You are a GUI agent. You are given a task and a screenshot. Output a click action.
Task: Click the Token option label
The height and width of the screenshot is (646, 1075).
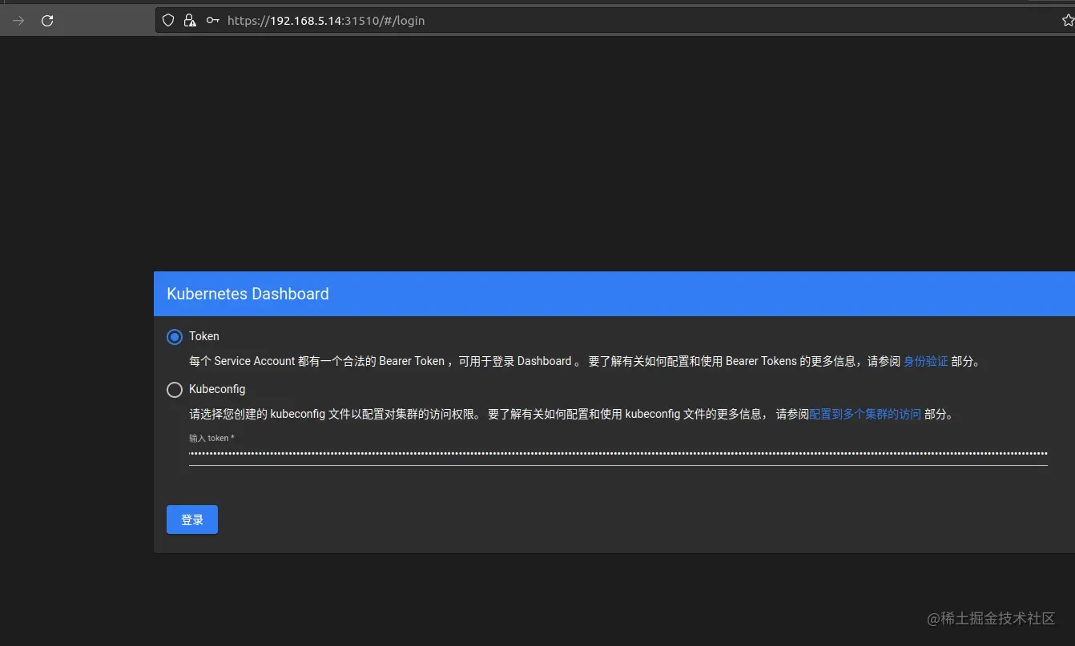(x=204, y=336)
